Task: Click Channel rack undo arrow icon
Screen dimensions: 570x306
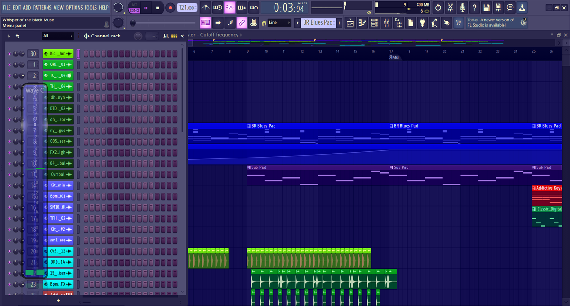Action: (x=18, y=36)
